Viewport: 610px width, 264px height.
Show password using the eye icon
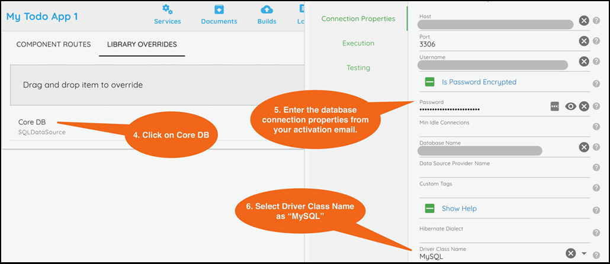click(570, 106)
